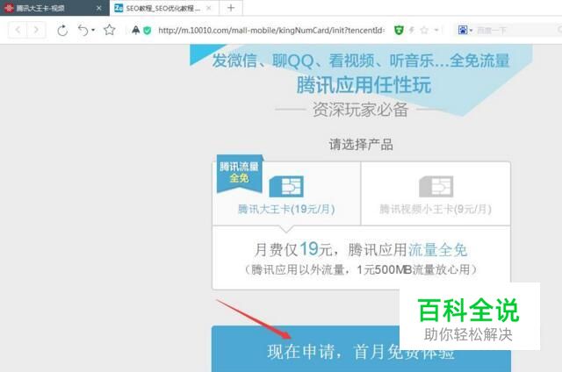This screenshot has height=372, width=562.
Task: Click the Baidu search input field
Action: (x=518, y=31)
